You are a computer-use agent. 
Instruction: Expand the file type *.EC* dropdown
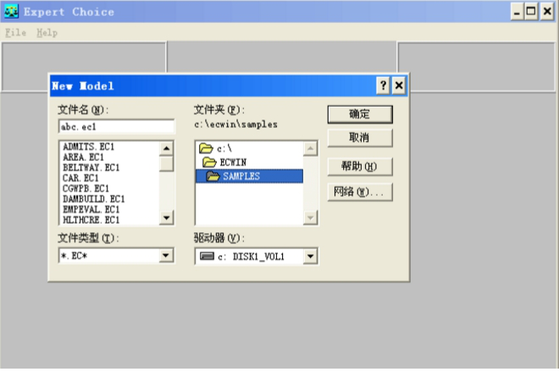[x=166, y=255]
